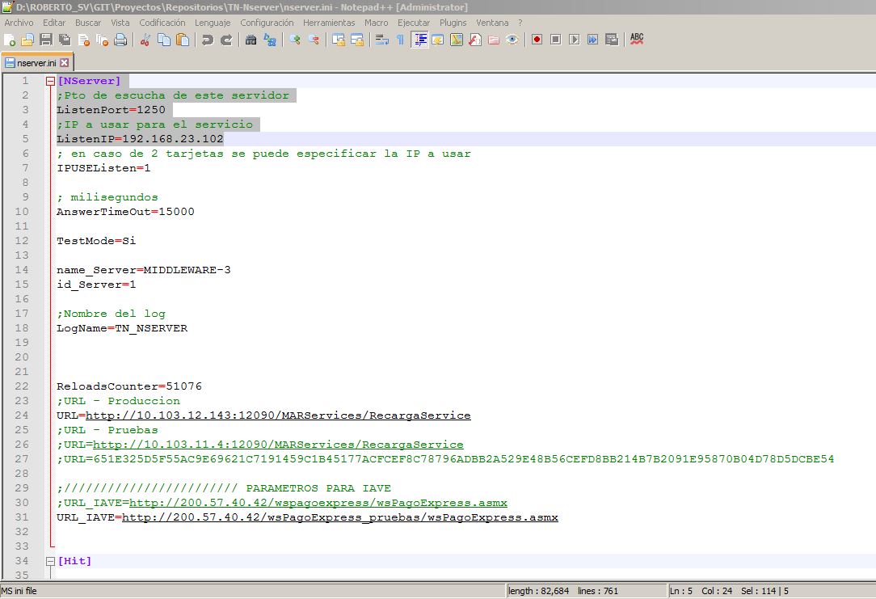876x599 pixels.
Task: Click the AnswerTimeOut=15000 line
Action: tap(126, 212)
